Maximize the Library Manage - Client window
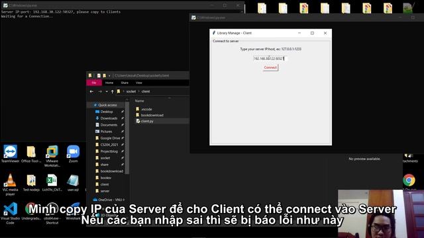424x238 pixels. pyautogui.click(x=312, y=33)
